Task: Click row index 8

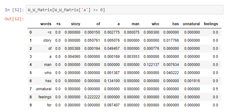Action: click(31, 97)
